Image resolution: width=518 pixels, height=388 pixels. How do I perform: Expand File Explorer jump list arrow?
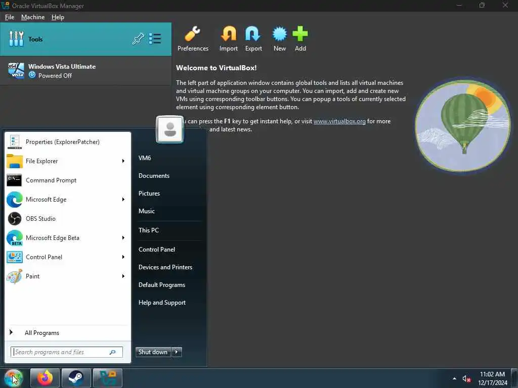pos(123,161)
